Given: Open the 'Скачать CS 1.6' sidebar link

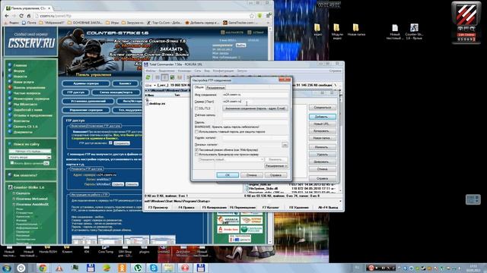Looking at the screenshot, I should point(25,127).
